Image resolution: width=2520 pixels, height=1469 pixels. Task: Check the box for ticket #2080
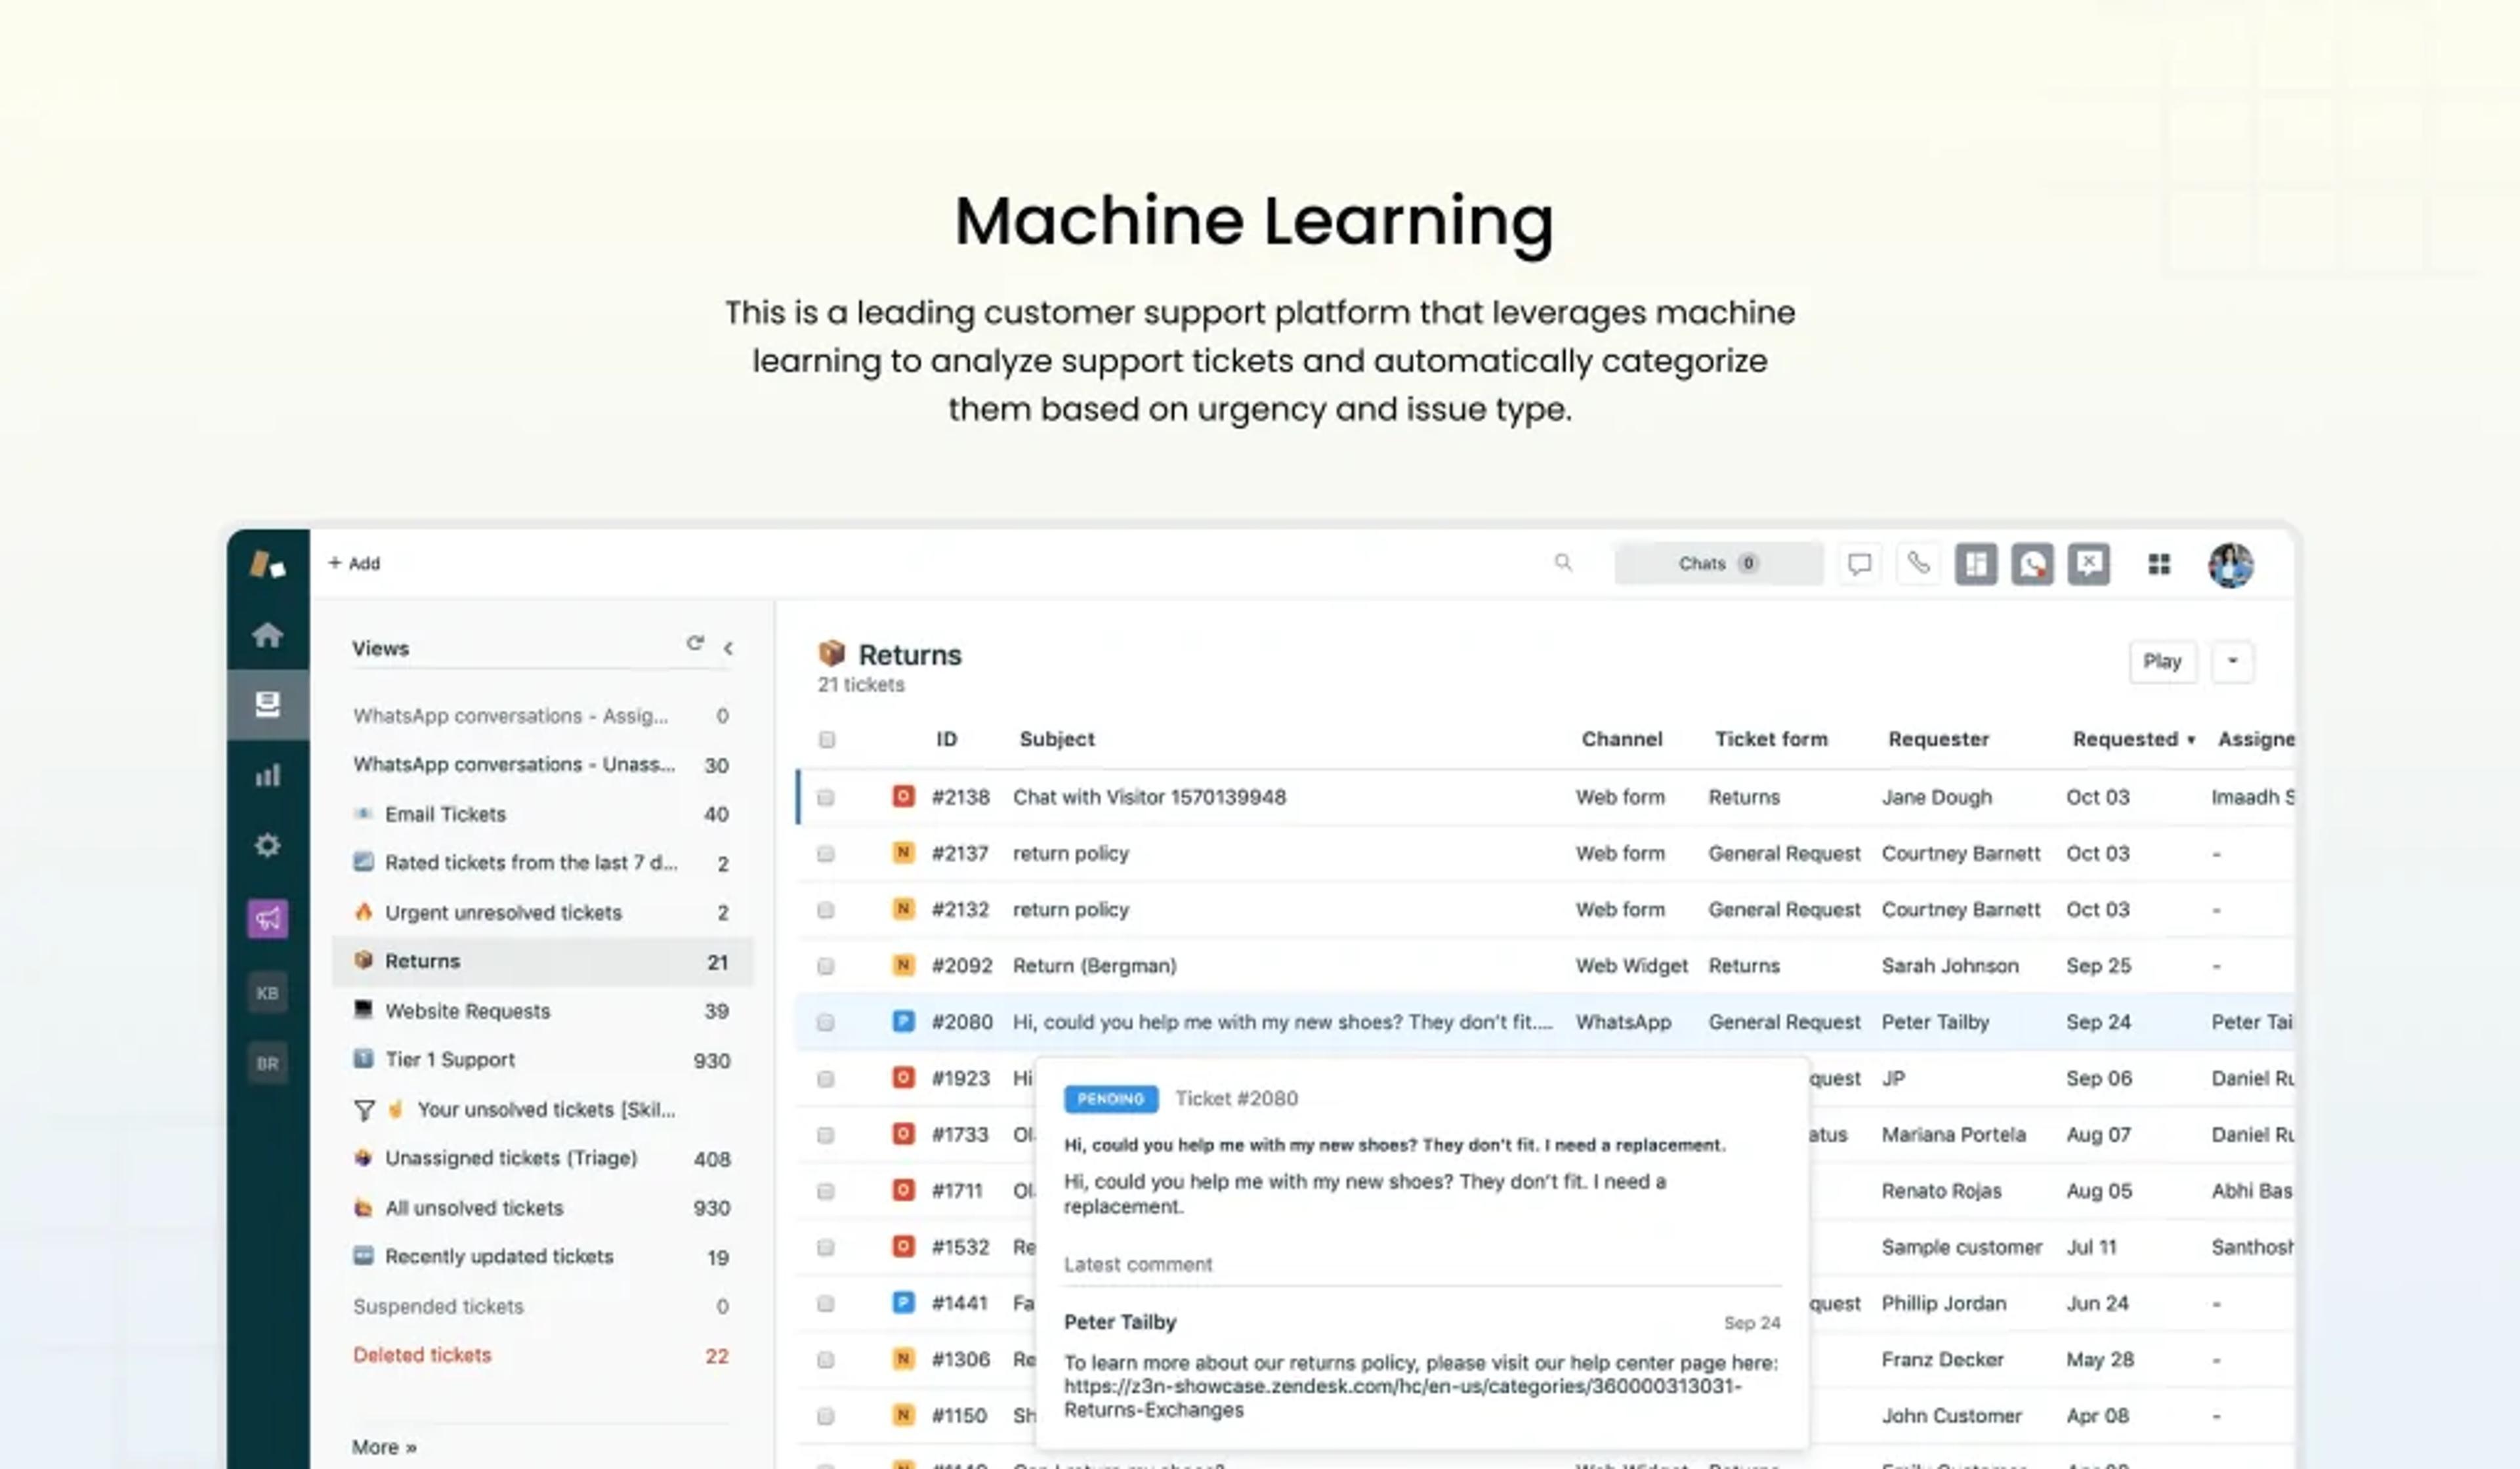click(x=825, y=1022)
